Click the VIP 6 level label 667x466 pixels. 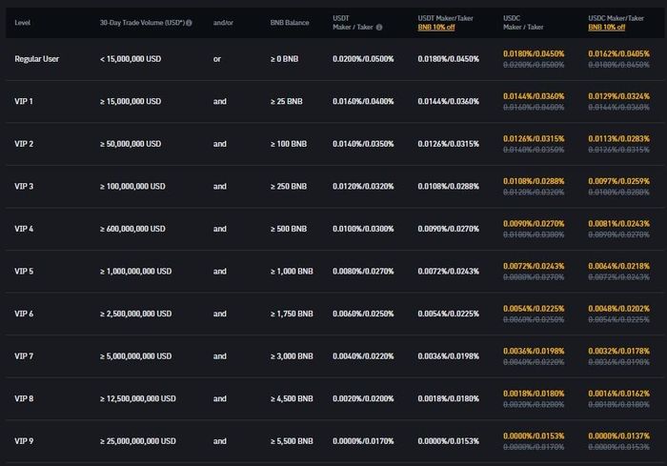pos(24,314)
